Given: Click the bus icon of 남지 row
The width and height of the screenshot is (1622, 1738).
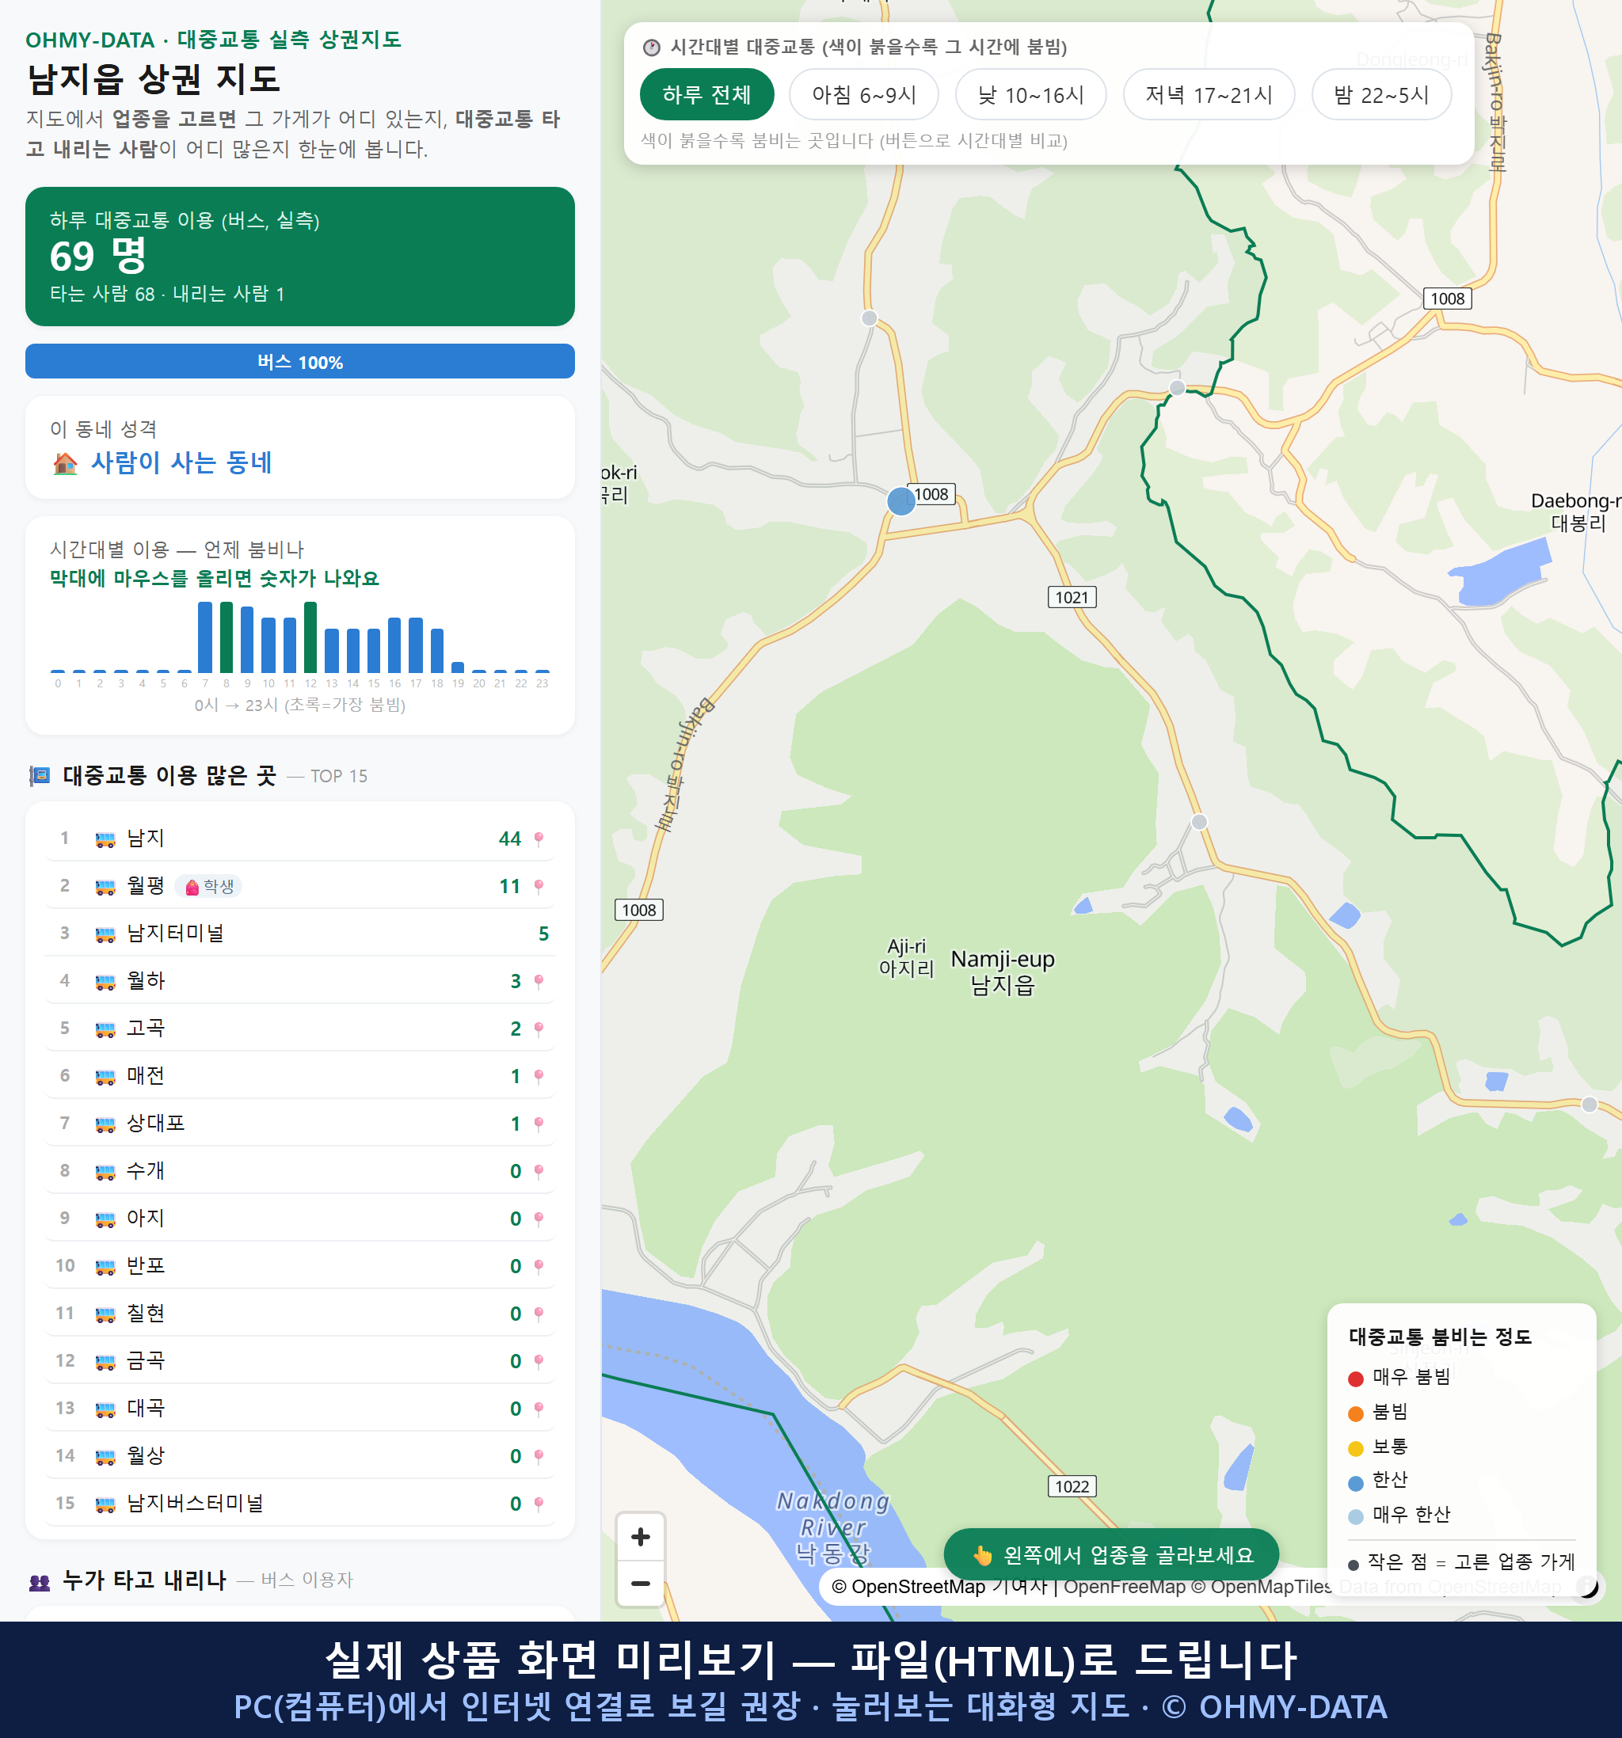Looking at the screenshot, I should point(105,839).
